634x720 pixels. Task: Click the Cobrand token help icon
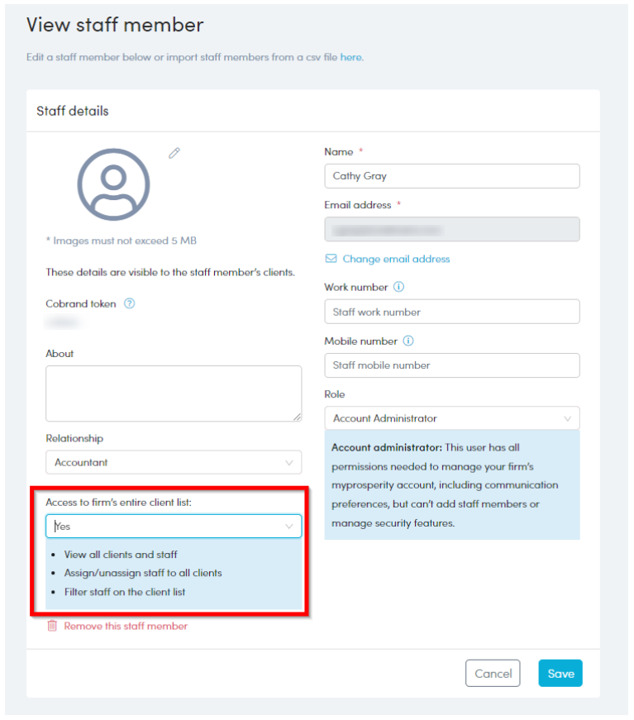129,303
